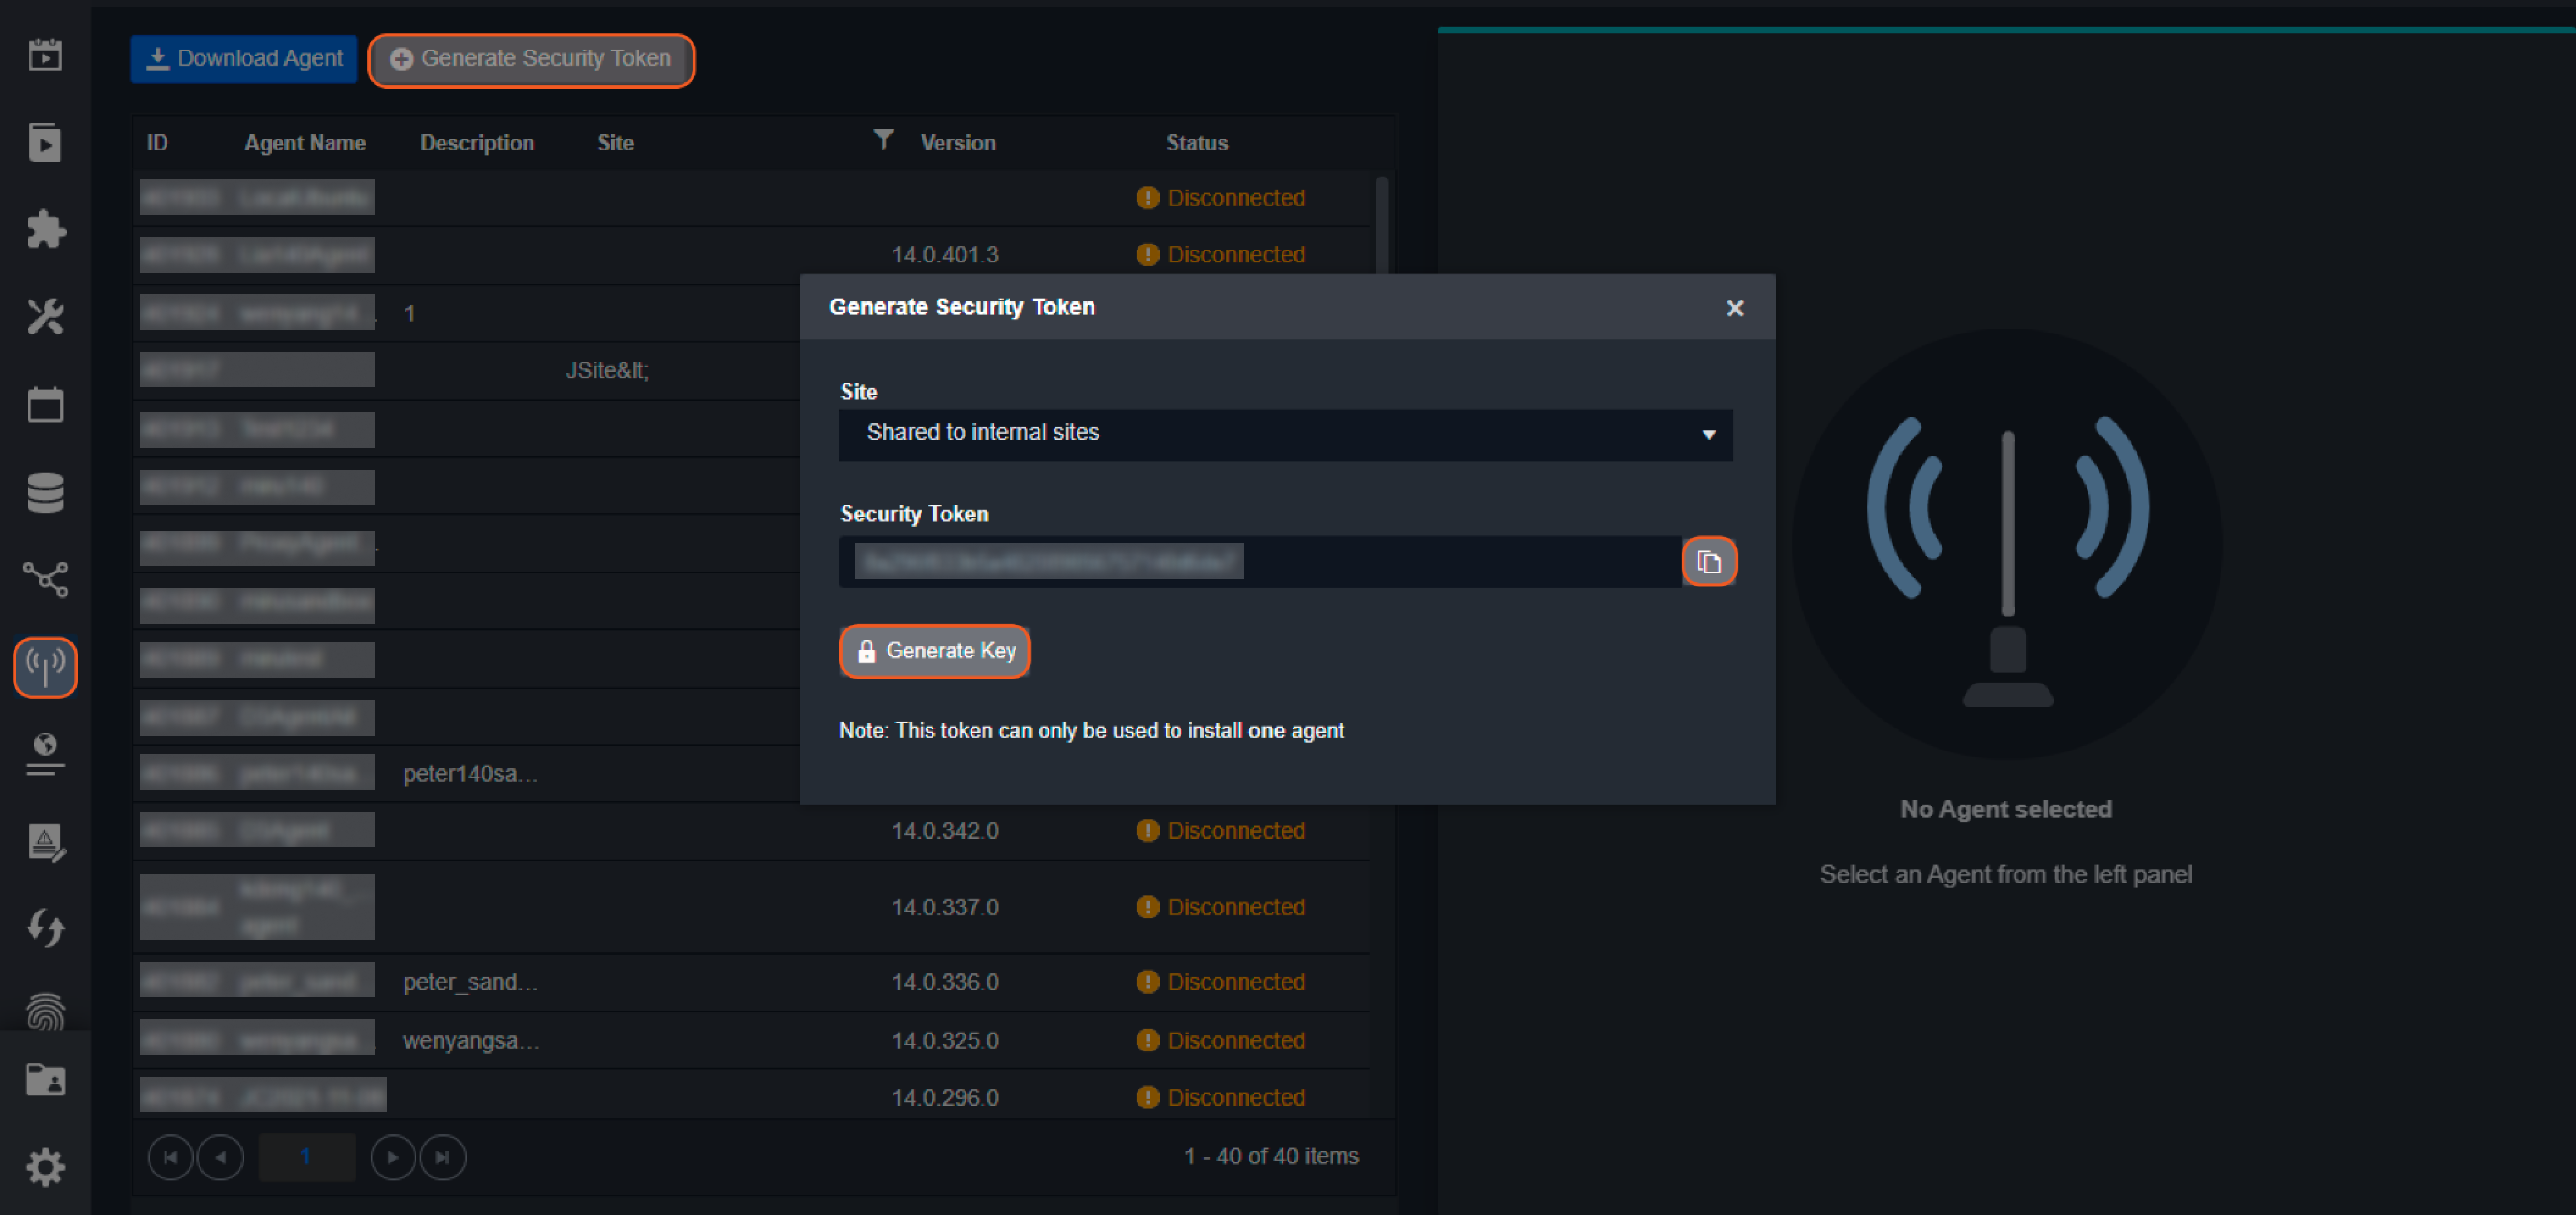This screenshot has width=2576, height=1215.
Task: Go to next page in pager
Action: 392,1157
